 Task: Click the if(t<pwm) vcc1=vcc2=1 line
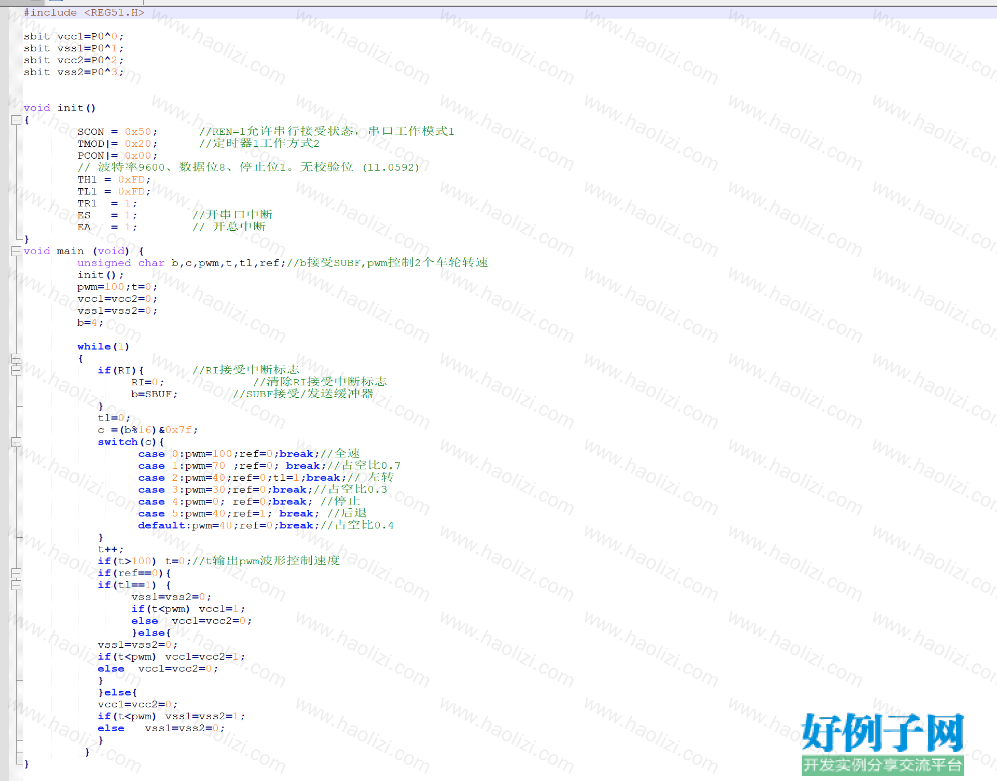171,657
